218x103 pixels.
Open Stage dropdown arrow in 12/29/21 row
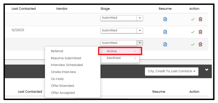(x=140, y=31)
